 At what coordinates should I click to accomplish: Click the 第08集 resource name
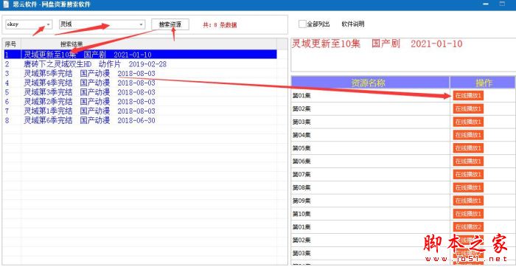click(x=301, y=187)
